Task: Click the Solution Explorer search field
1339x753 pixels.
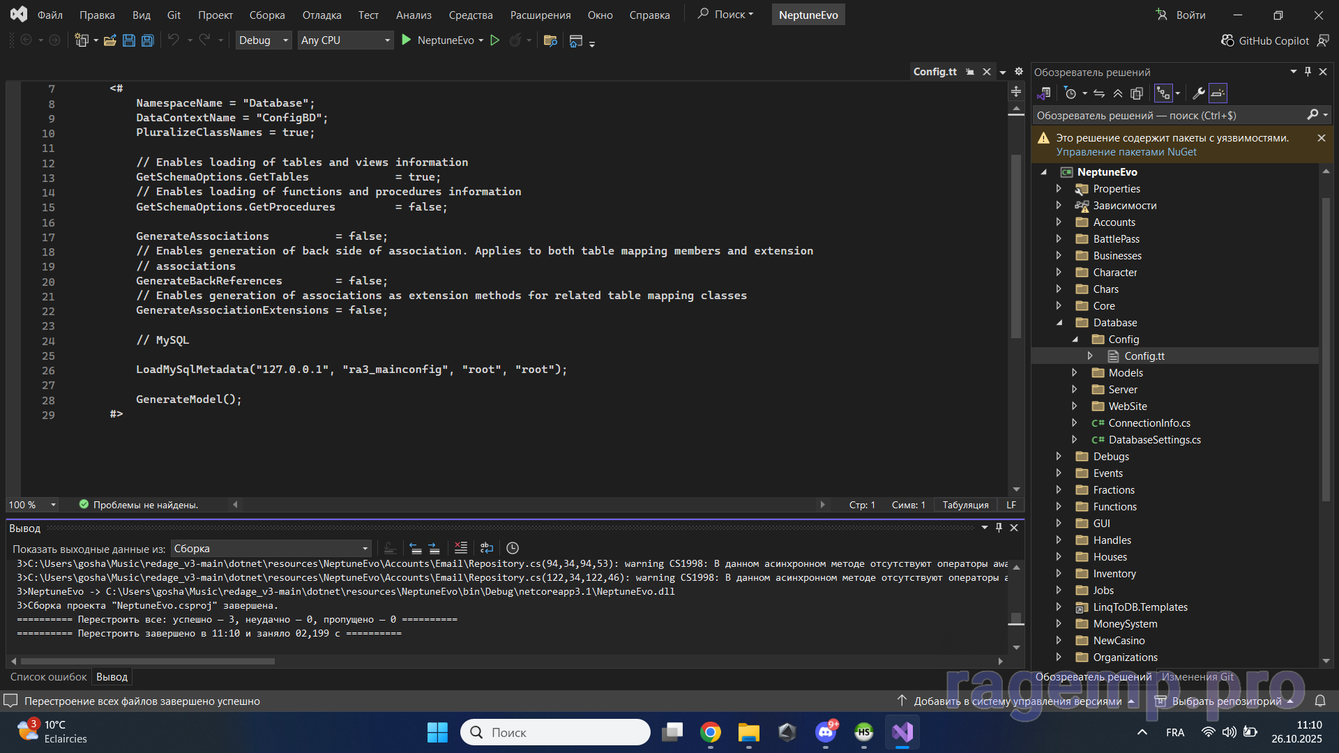Action: pyautogui.click(x=1168, y=116)
